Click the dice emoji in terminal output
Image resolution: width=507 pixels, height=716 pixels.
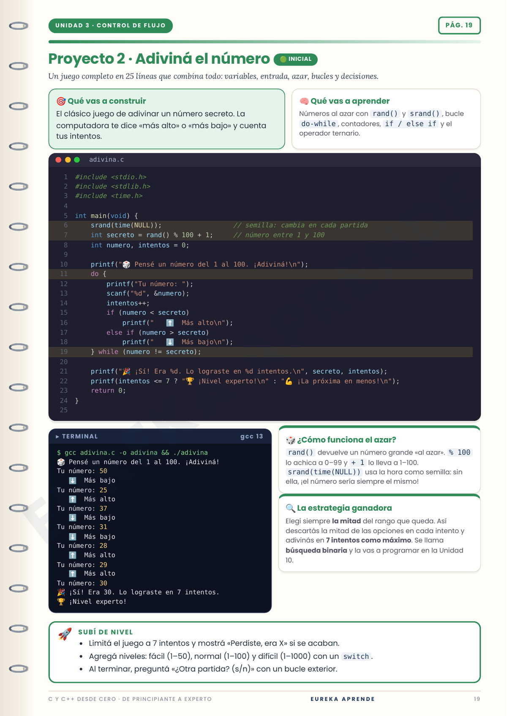[61, 462]
